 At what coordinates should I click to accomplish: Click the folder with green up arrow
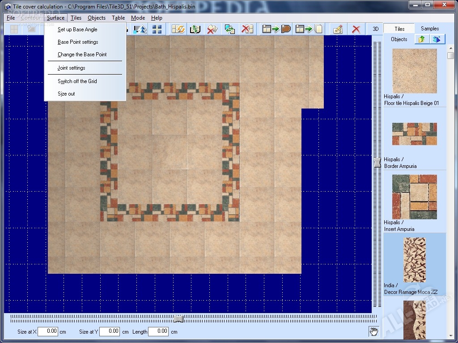coord(421,39)
